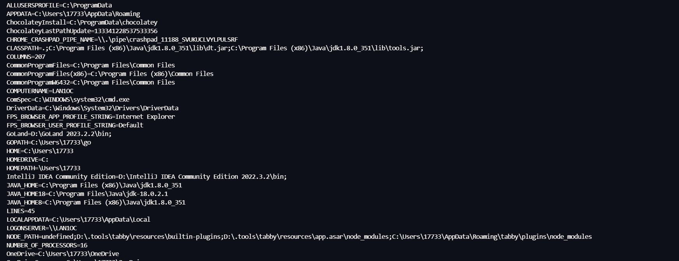Click the NODE_PATH tabby plugins line
This screenshot has height=261, width=679.
pyautogui.click(x=299, y=237)
